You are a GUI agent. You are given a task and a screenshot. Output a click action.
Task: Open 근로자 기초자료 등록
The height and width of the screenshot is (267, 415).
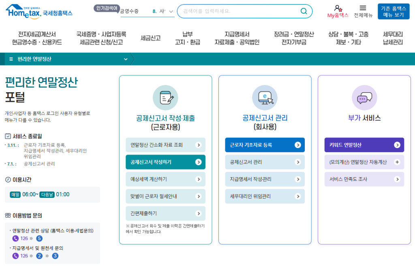[x=265, y=145]
